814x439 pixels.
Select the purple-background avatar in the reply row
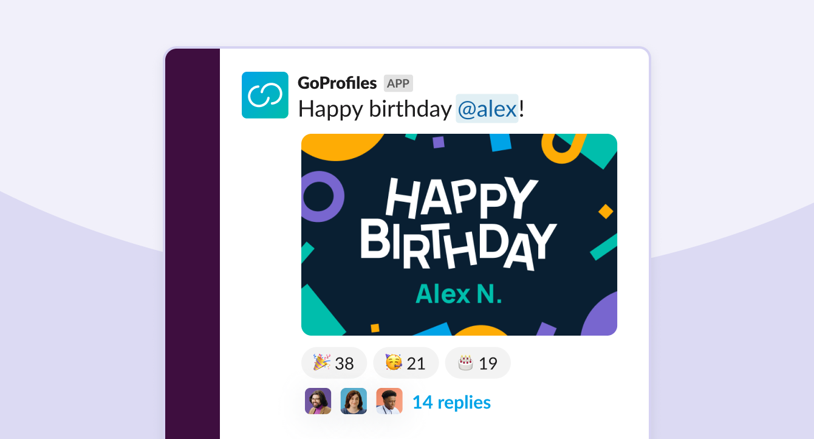coord(318,401)
